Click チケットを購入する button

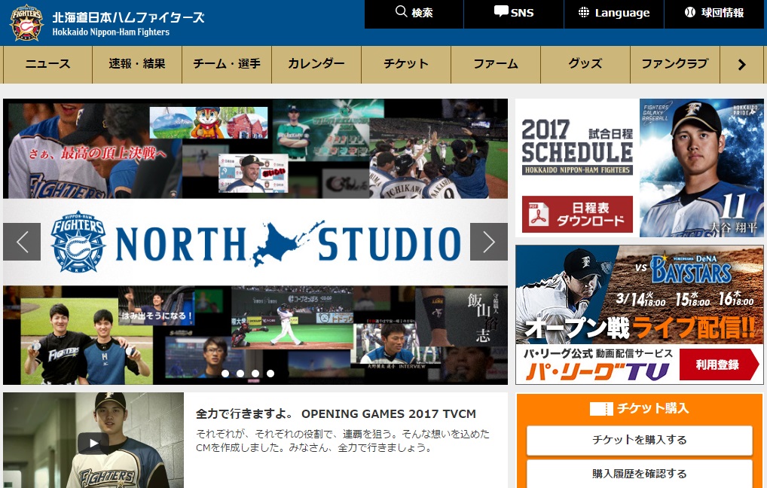(x=640, y=440)
